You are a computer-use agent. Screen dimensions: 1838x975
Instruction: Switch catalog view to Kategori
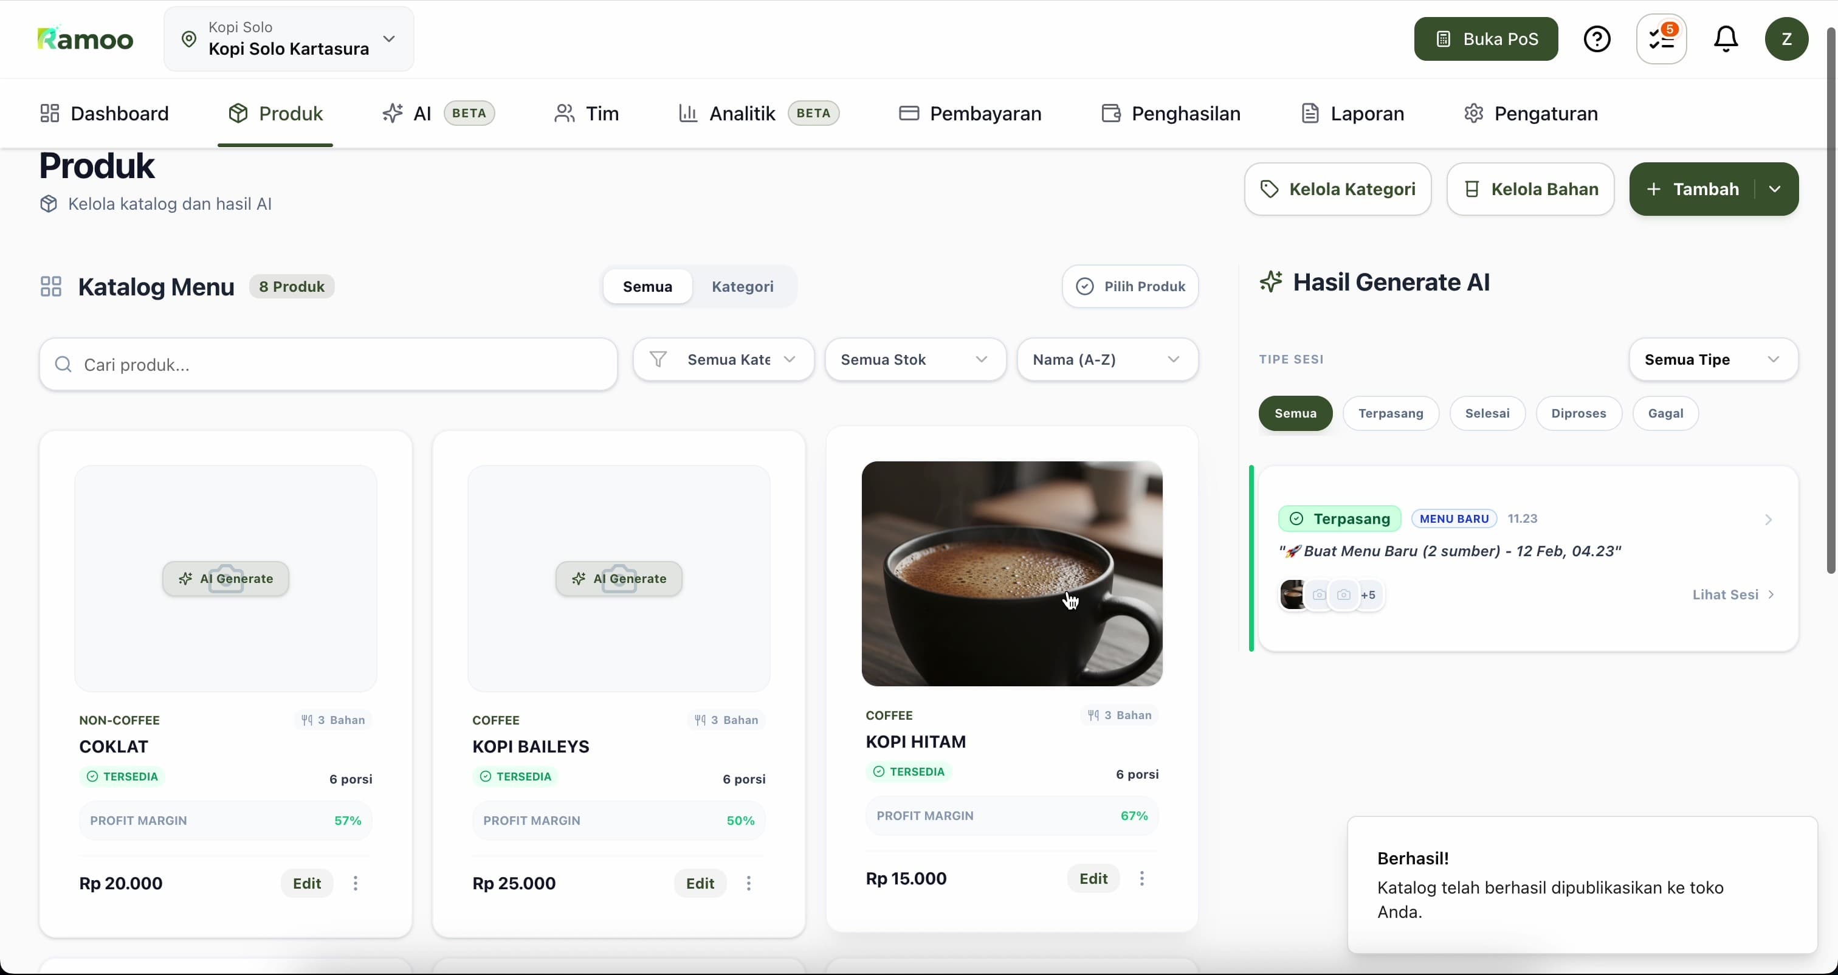pyautogui.click(x=742, y=286)
